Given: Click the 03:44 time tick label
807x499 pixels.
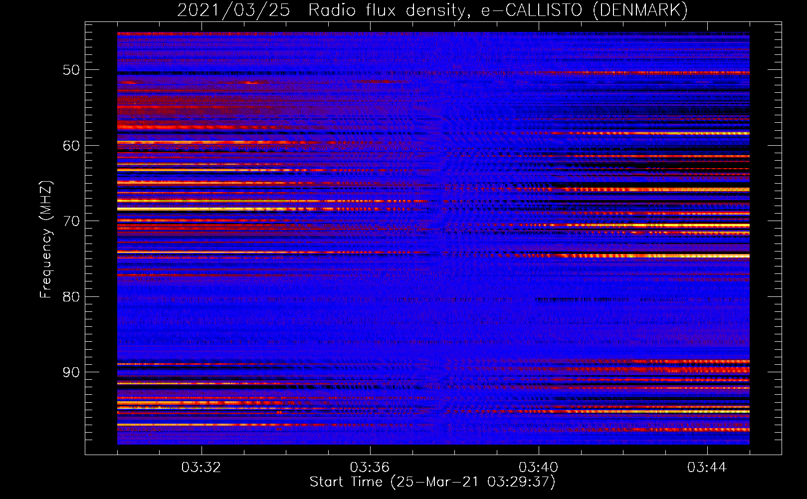Looking at the screenshot, I should point(707,468).
